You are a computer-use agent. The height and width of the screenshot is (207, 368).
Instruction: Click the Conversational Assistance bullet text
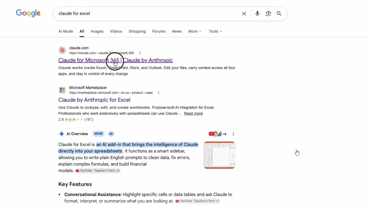[x=148, y=198]
